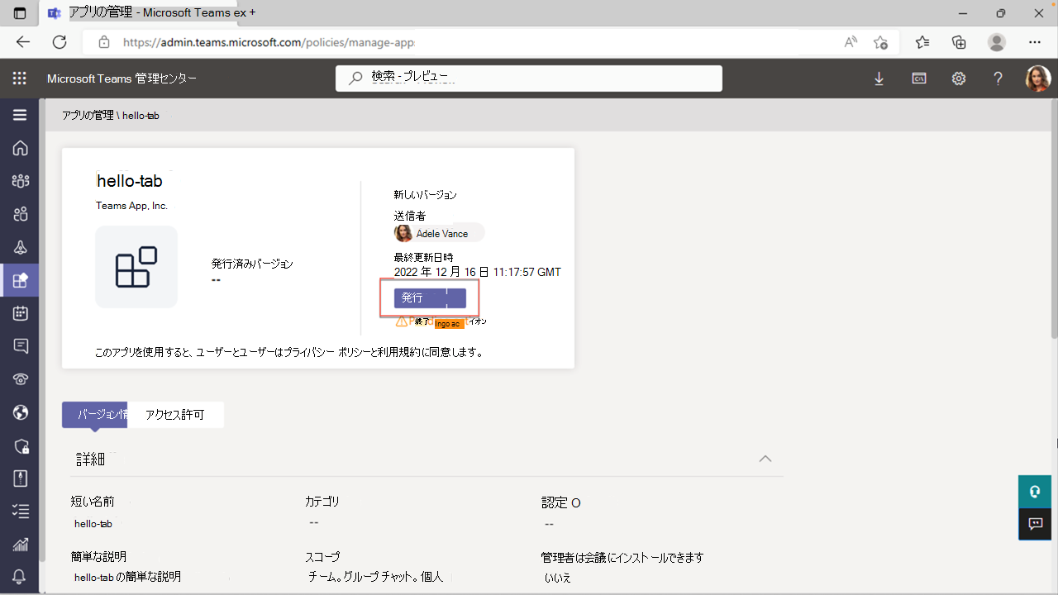The height and width of the screenshot is (595, 1058).
Task: Open the Voice phone icon in sidebar
Action: (x=21, y=379)
